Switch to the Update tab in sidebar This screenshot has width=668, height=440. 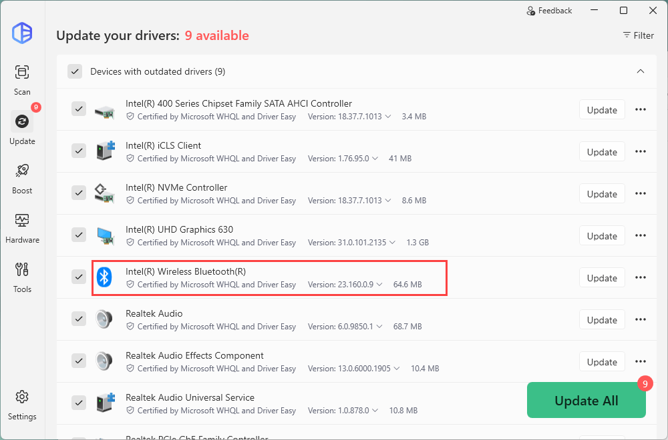coord(22,128)
